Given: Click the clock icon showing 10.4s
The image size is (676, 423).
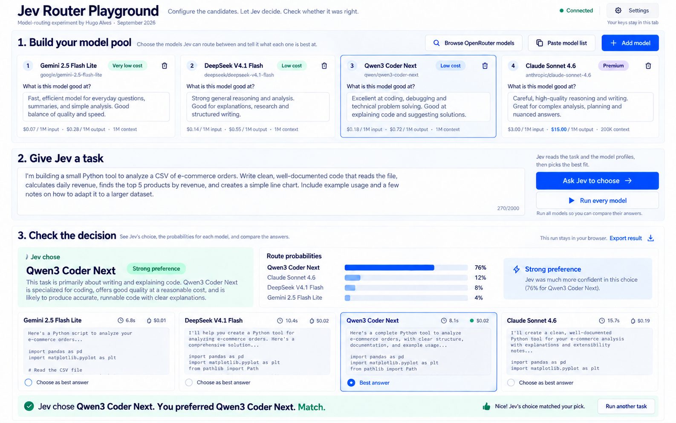Looking at the screenshot, I should [280, 321].
